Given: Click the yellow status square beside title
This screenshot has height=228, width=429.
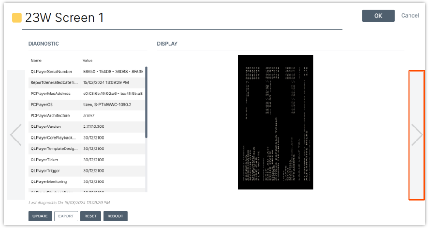Looking at the screenshot, I should tap(17, 18).
